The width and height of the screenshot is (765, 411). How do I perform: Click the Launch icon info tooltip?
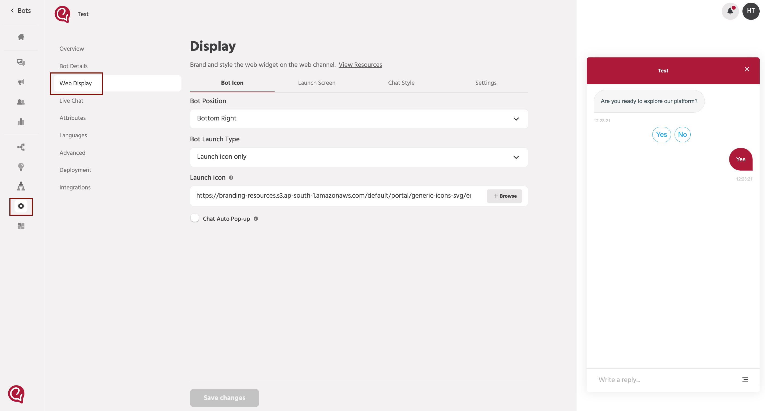(x=231, y=177)
